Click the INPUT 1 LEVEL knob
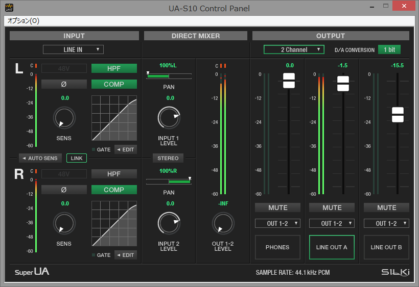Screen dimensions: 419x287 pyautogui.click(x=170, y=118)
